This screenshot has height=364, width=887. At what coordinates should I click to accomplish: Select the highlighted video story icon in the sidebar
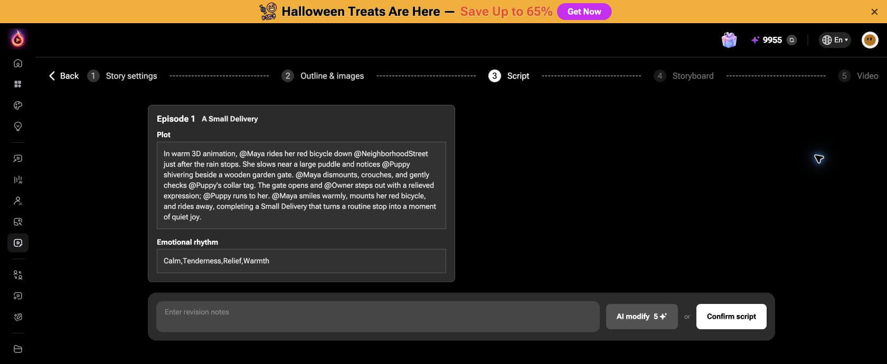point(18,243)
